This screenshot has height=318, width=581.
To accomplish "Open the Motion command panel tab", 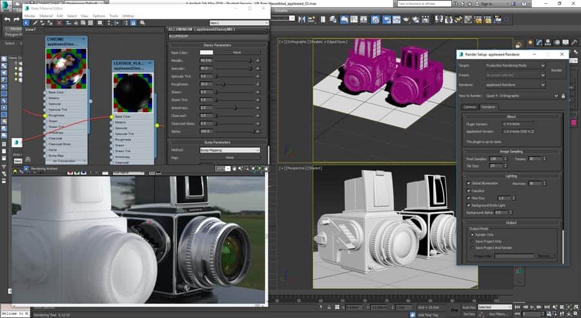I will (x=556, y=43).
